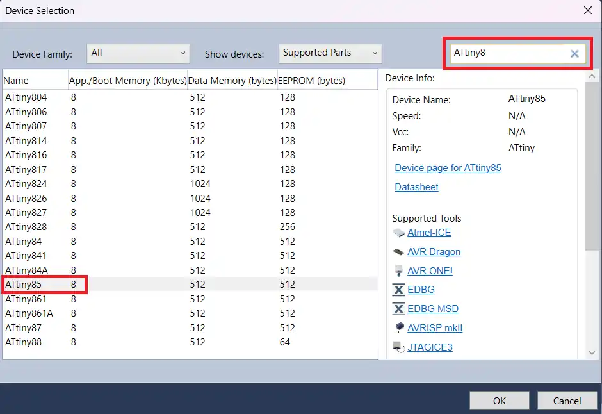This screenshot has height=414, width=602.
Task: Sort by Data Memory column header
Action: click(232, 80)
